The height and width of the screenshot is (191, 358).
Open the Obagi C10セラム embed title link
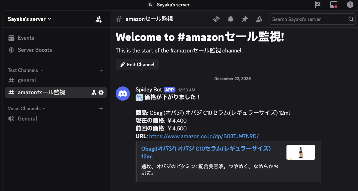(206, 152)
